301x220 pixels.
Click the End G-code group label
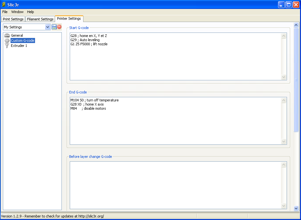(x=78, y=92)
